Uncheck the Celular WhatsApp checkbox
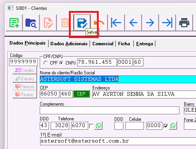The height and width of the screenshot is (149, 196). click(166, 126)
